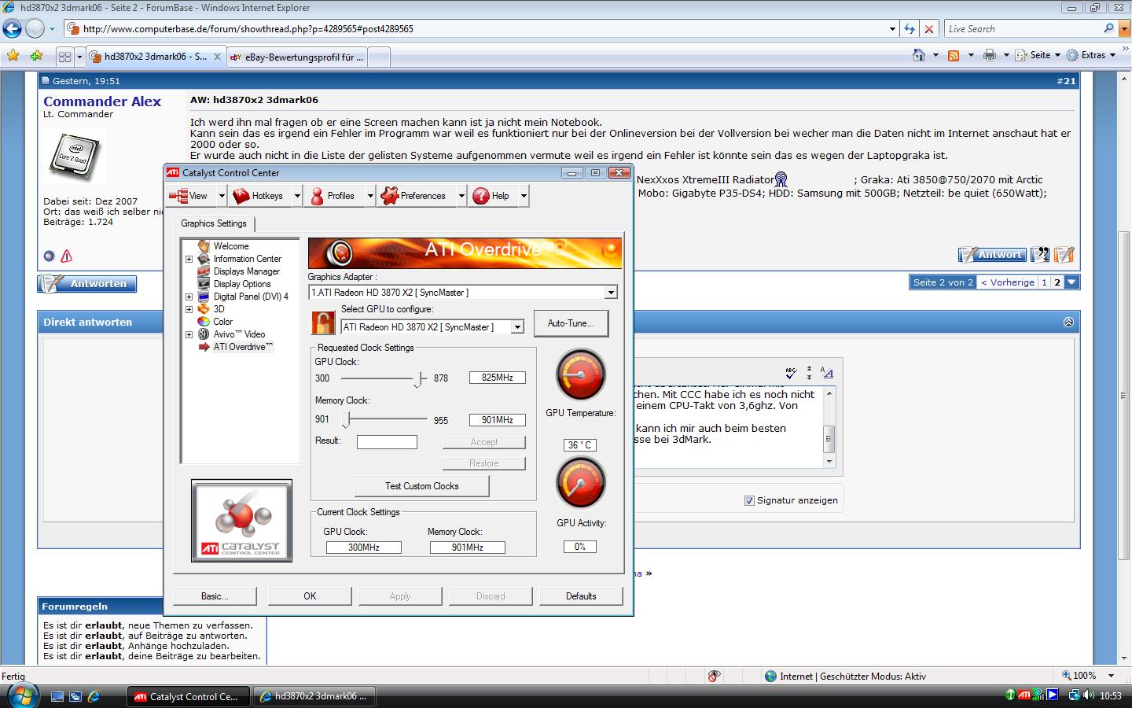Expand the Help dropdown arrow
The height and width of the screenshot is (708, 1132).
tap(524, 196)
